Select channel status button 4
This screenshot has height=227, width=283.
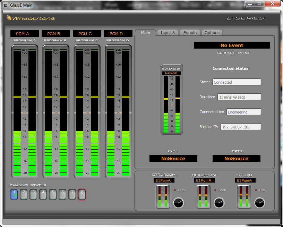[x=43, y=194]
